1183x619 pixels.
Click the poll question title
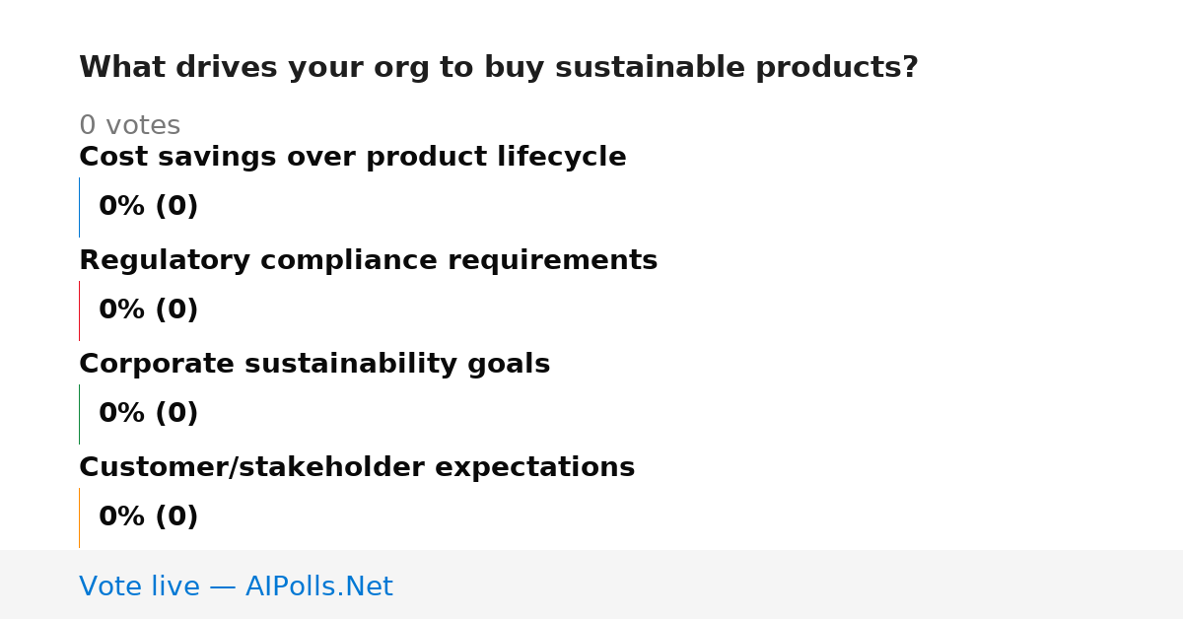point(498,68)
